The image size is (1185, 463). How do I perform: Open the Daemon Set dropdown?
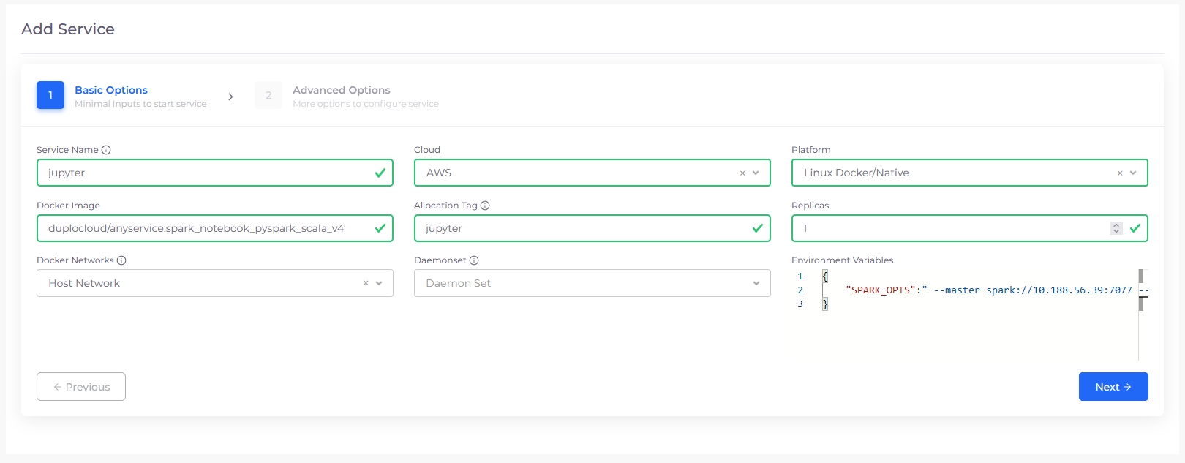point(756,283)
